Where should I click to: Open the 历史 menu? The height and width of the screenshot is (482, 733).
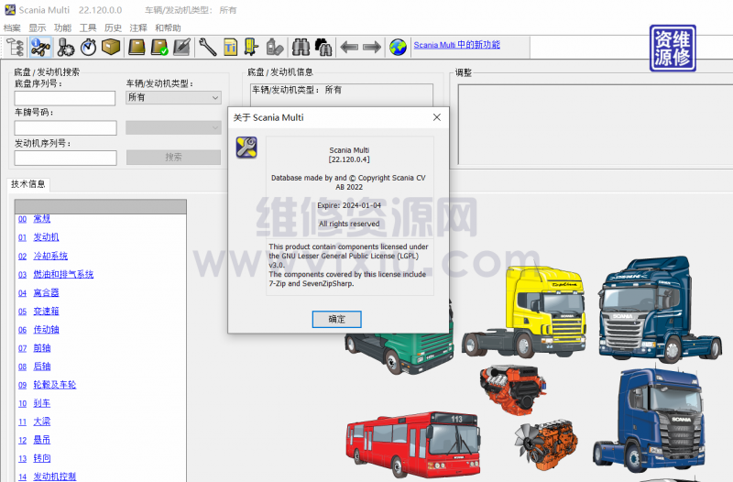tap(113, 28)
